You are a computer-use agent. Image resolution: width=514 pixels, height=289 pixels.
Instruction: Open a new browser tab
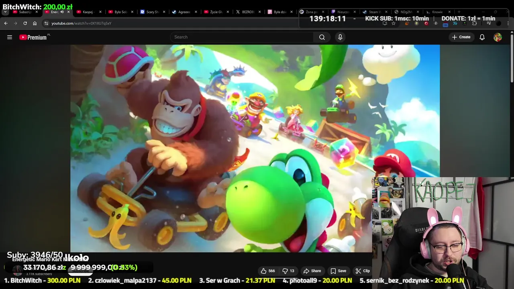[x=459, y=12]
